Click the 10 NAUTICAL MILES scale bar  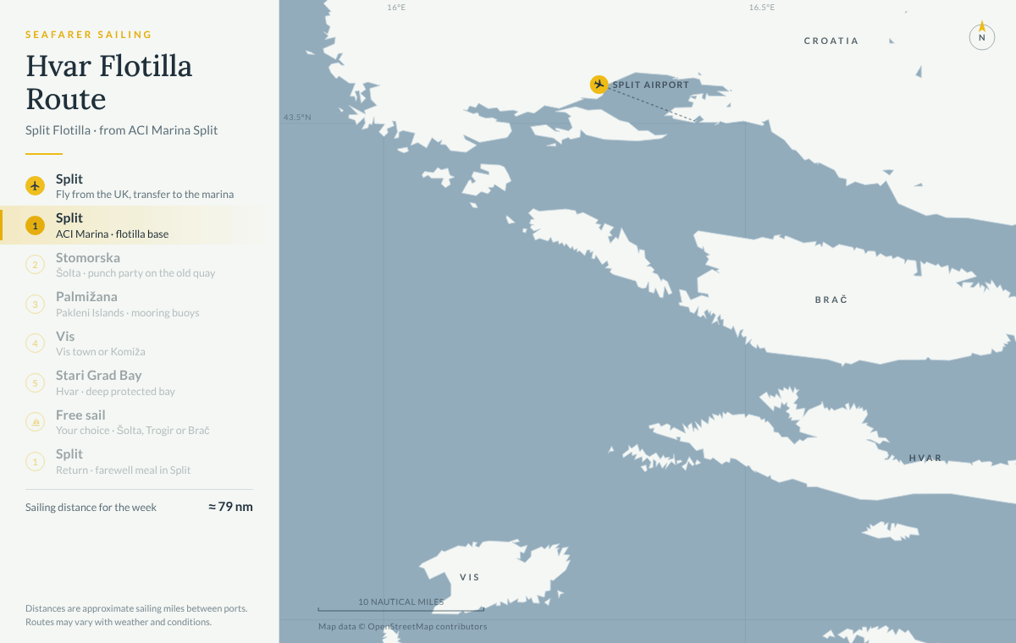pos(400,605)
